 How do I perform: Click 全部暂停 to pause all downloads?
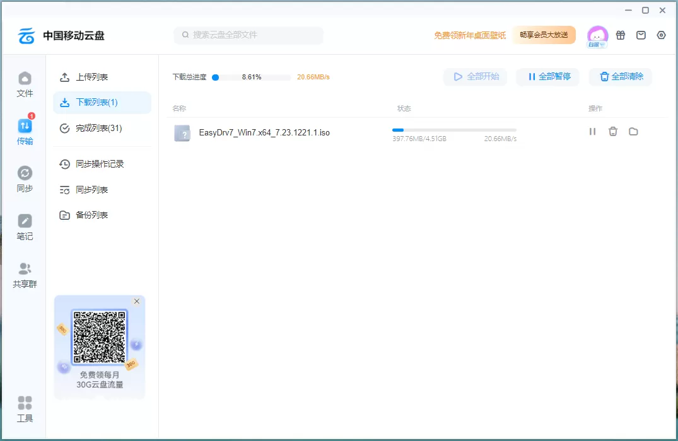(x=547, y=76)
